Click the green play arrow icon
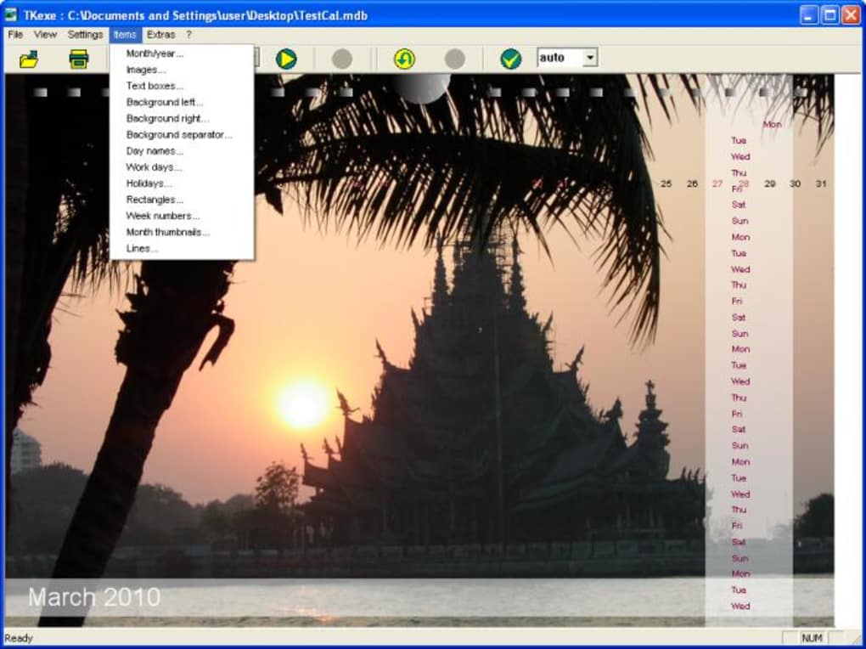The width and height of the screenshot is (866, 649). pos(286,59)
